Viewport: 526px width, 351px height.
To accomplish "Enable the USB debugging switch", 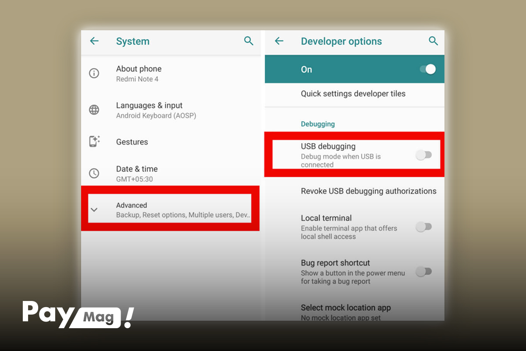I will pos(424,155).
